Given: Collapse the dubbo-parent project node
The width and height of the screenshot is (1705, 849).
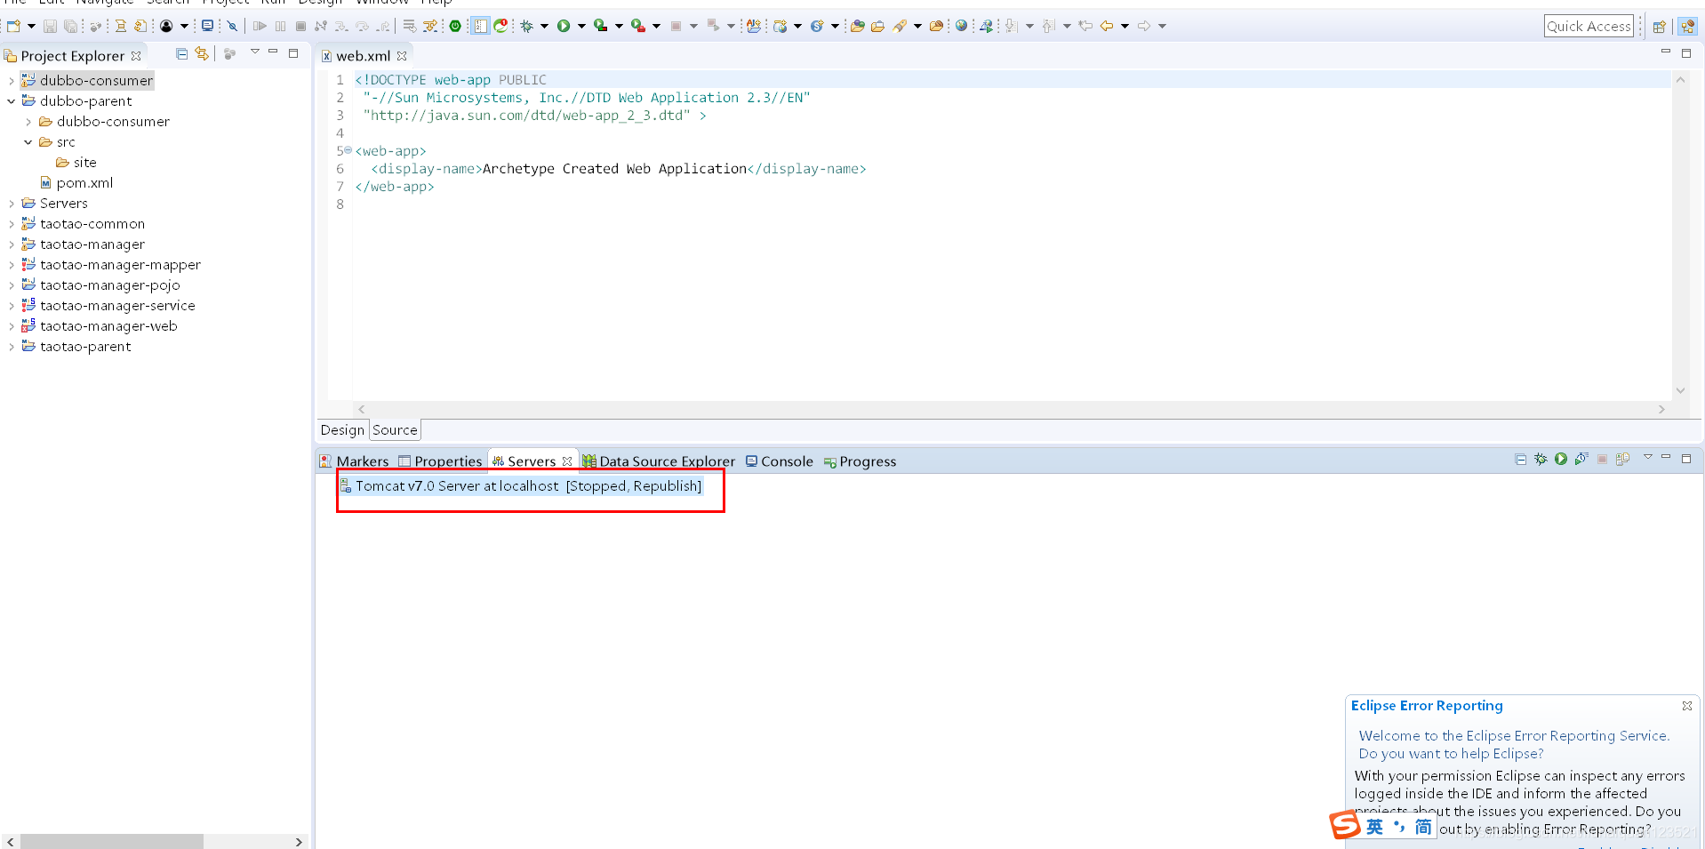Looking at the screenshot, I should tap(11, 100).
